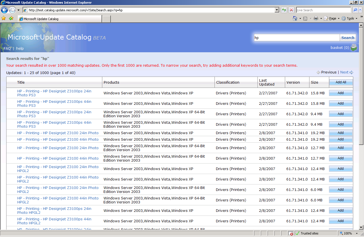Sort by Version column header

click(x=293, y=82)
